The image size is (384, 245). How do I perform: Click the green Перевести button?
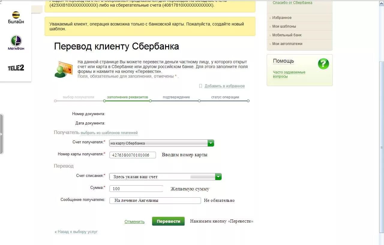[x=168, y=221]
